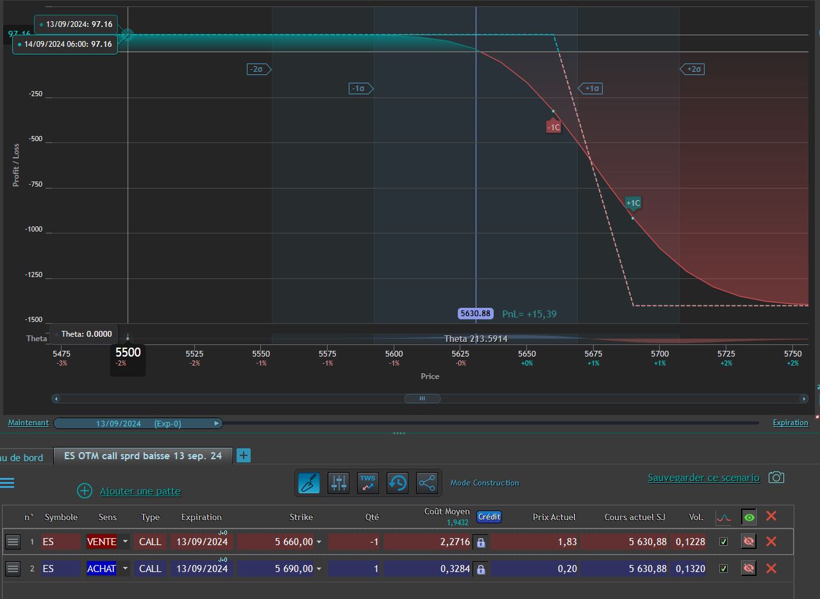Click the right arrow on the date slider
The image size is (820, 599).
(x=217, y=423)
